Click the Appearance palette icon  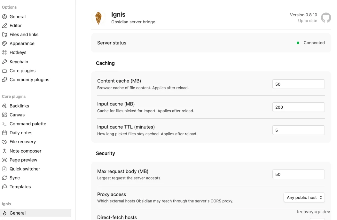(x=4, y=43)
